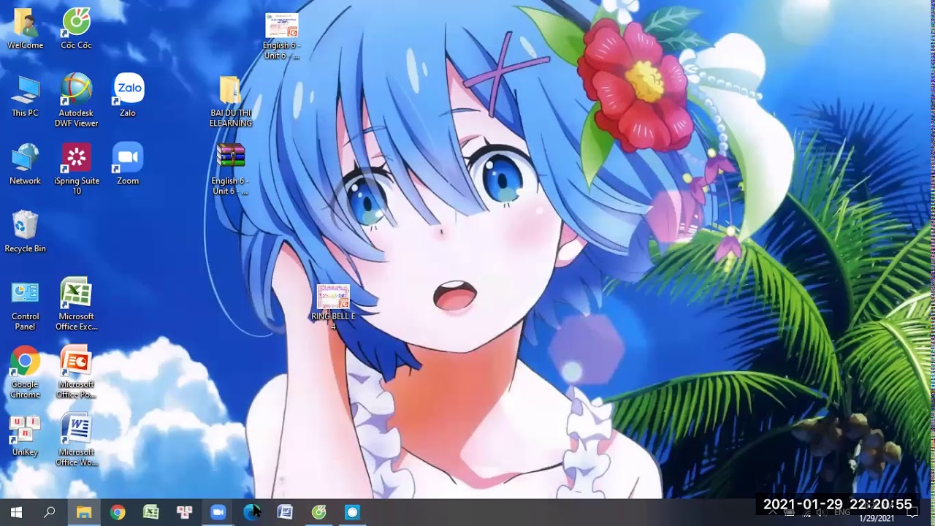The image size is (935, 526).
Task: Switch to Chrome on the taskbar
Action: [x=118, y=512]
